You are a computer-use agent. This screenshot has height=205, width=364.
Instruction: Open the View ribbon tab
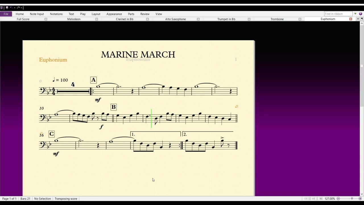tap(159, 14)
